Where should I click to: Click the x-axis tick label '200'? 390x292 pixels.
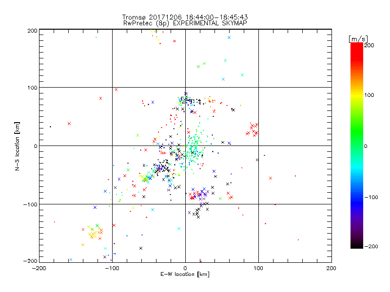[x=331, y=268]
